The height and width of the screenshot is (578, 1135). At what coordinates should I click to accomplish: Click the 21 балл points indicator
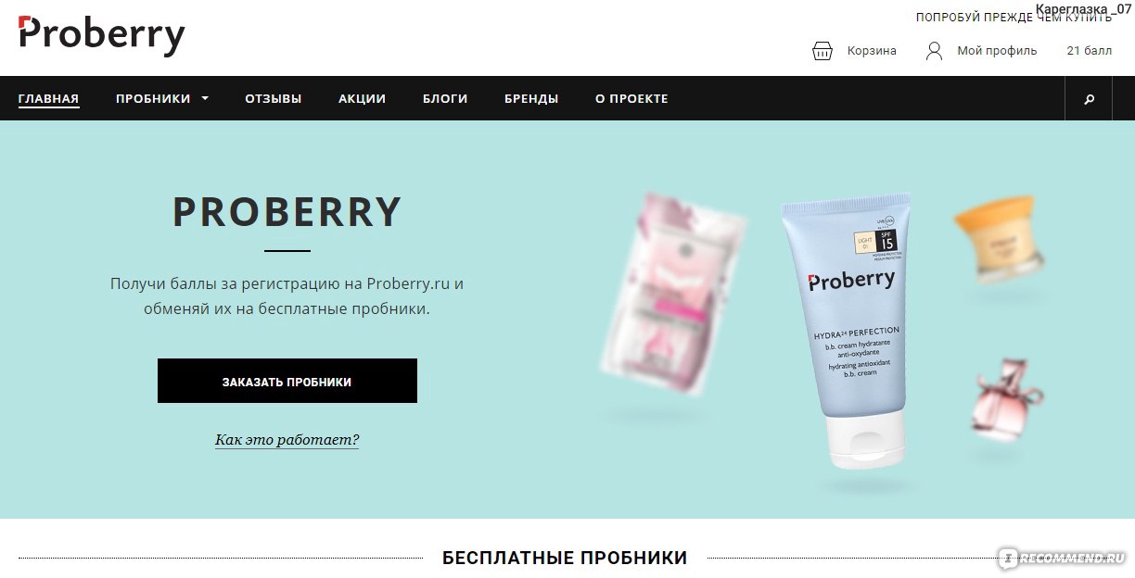click(1090, 51)
